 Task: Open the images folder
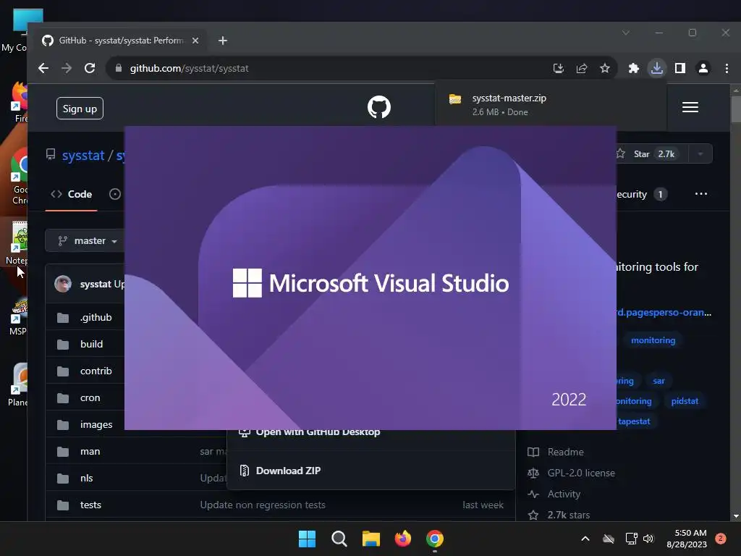[x=96, y=424]
